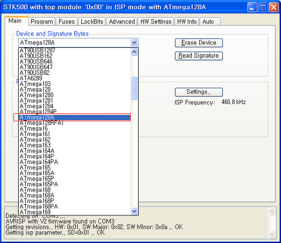Choose ATmega1280 from the list
Screen dimensions: 281x243
tap(74, 95)
